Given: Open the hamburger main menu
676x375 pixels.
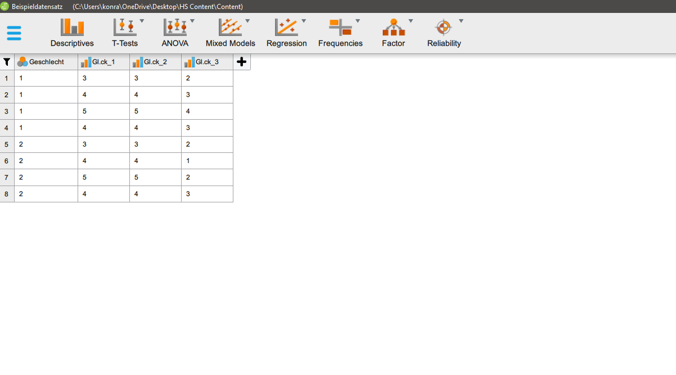Looking at the screenshot, I should [x=13, y=32].
